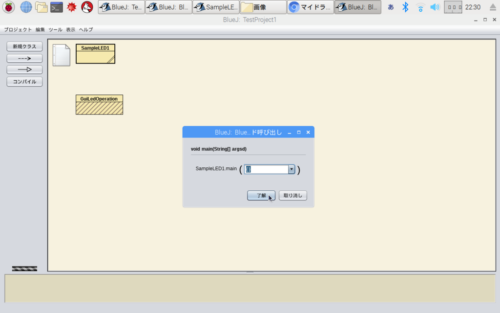Switch to the SampleLE... taskbar window
The image size is (500, 313).
(216, 7)
